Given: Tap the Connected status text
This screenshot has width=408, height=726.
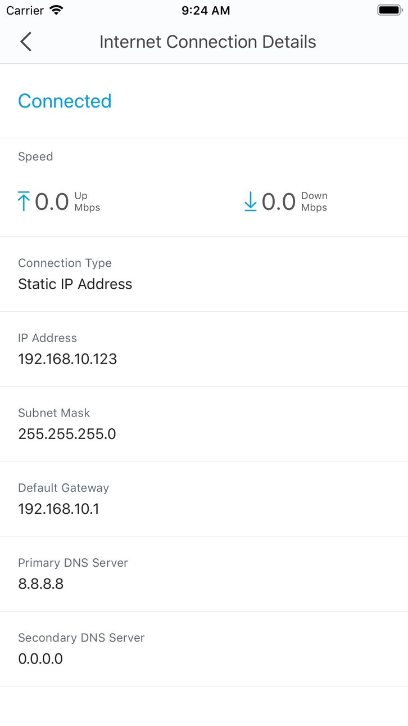Looking at the screenshot, I should tap(65, 101).
